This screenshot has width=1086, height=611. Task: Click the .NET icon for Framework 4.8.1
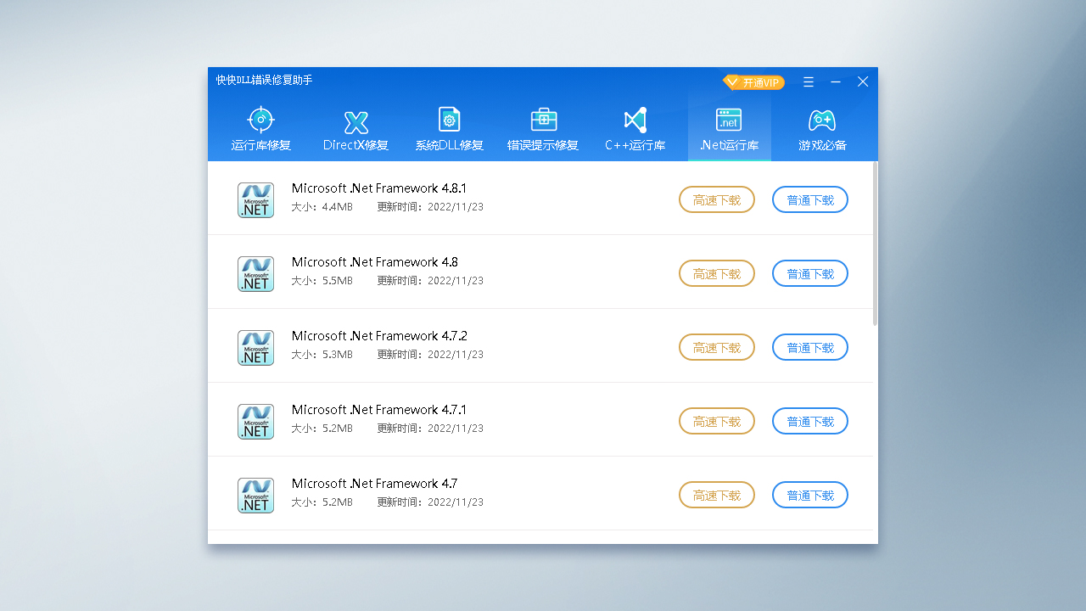pyautogui.click(x=255, y=200)
